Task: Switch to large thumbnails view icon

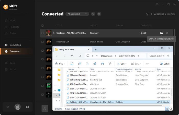Action: (171, 109)
